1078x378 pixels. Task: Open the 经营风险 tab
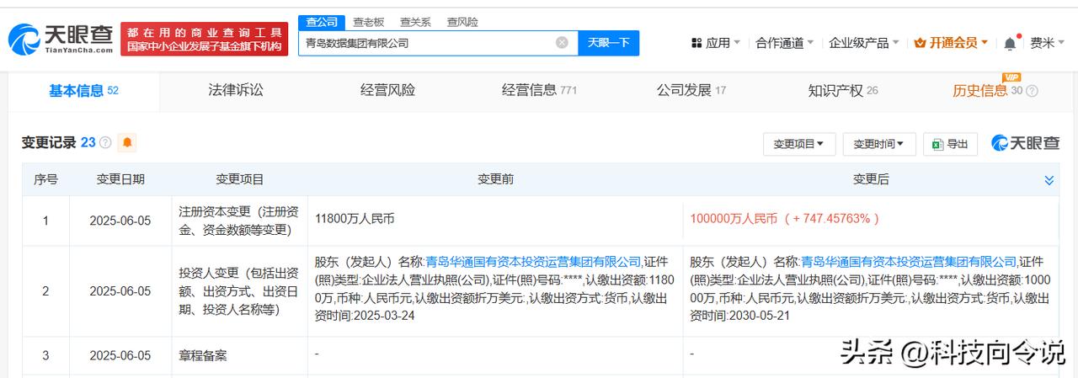(x=387, y=90)
